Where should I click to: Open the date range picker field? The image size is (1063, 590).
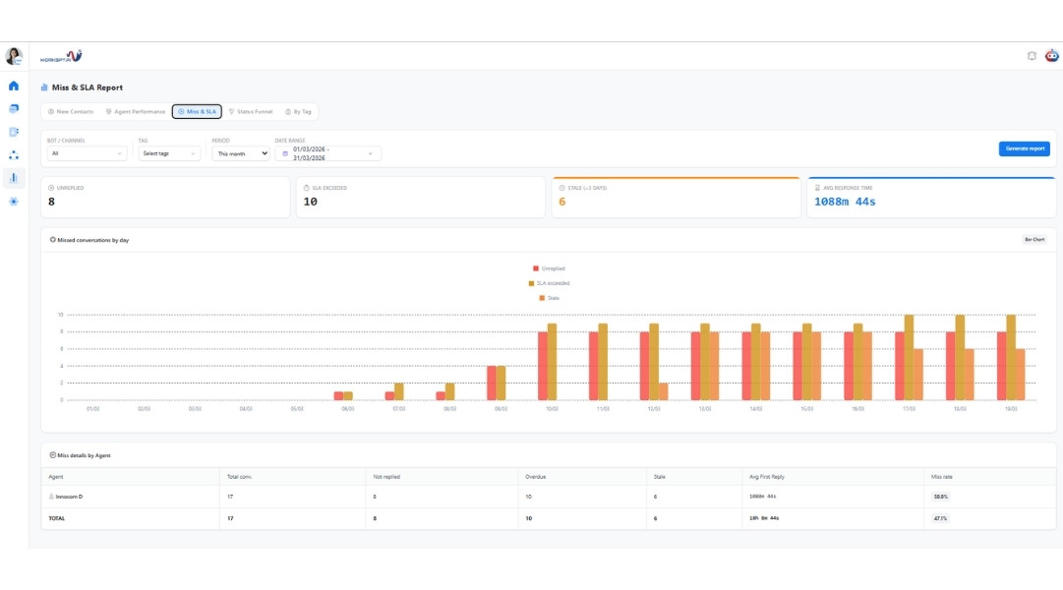pyautogui.click(x=327, y=153)
